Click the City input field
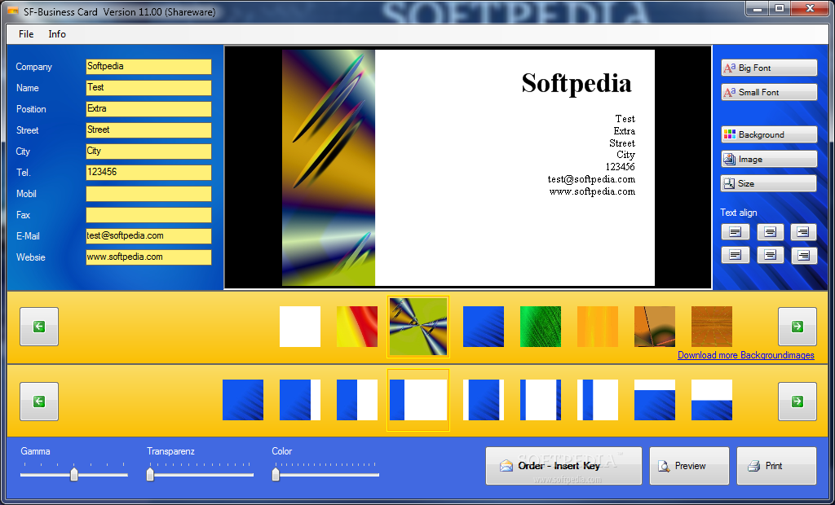835x505 pixels. (148, 151)
